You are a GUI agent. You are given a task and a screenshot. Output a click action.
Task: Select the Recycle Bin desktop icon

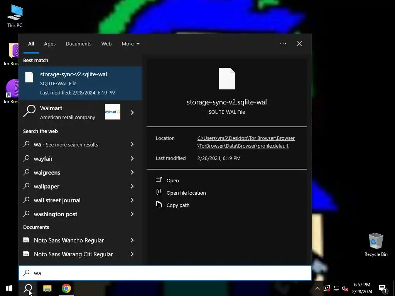[376, 245]
